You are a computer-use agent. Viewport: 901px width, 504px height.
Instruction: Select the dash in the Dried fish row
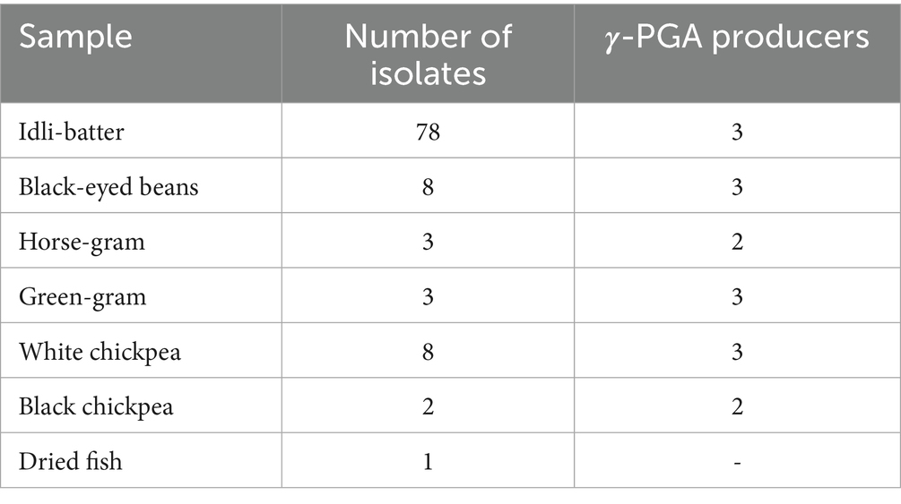[x=737, y=462]
